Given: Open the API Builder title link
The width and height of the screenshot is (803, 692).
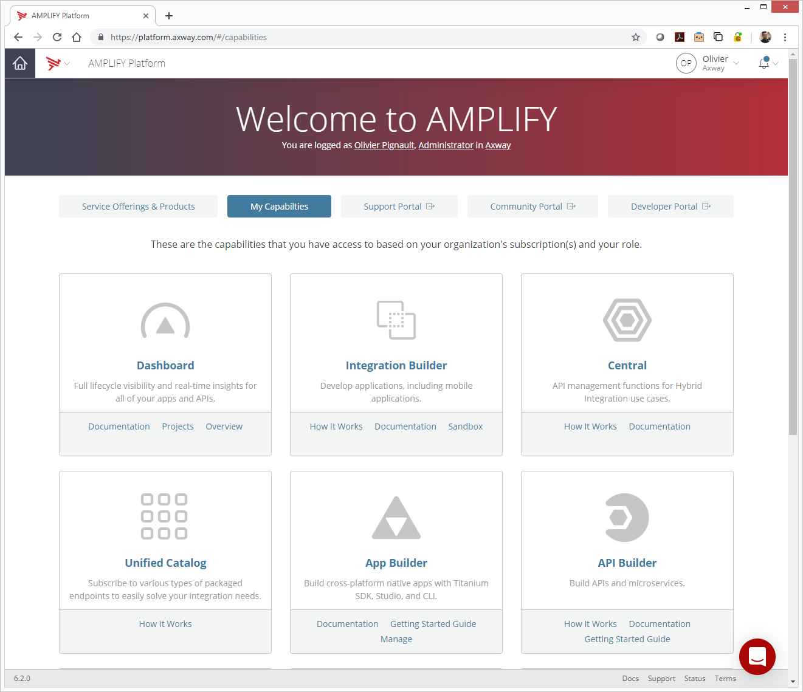Looking at the screenshot, I should [627, 563].
